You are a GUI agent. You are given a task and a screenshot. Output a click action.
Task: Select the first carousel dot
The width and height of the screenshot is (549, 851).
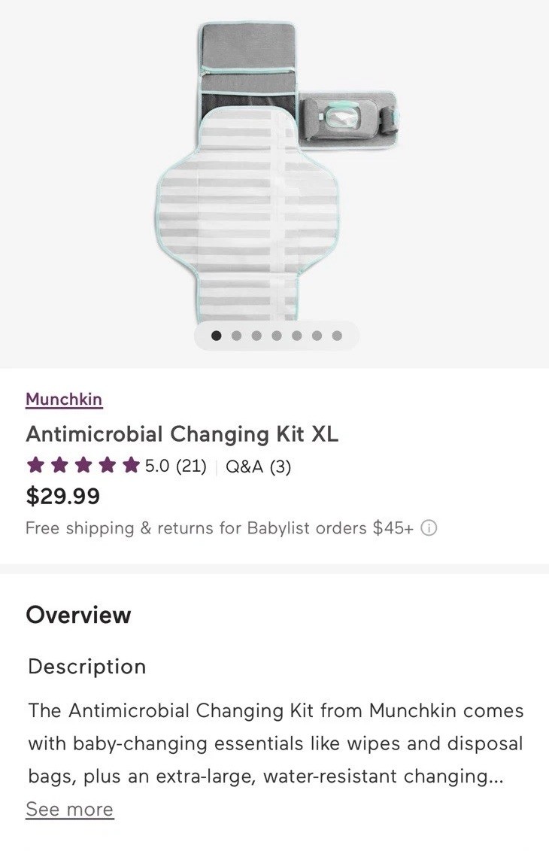click(x=217, y=336)
